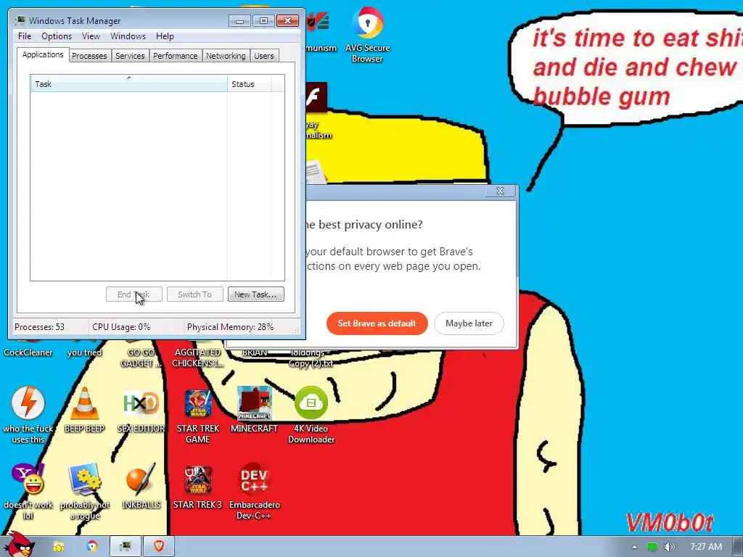Select the AGGITATED CHICKENS desktop label
The width and height of the screenshot is (743, 557).
coord(197,358)
